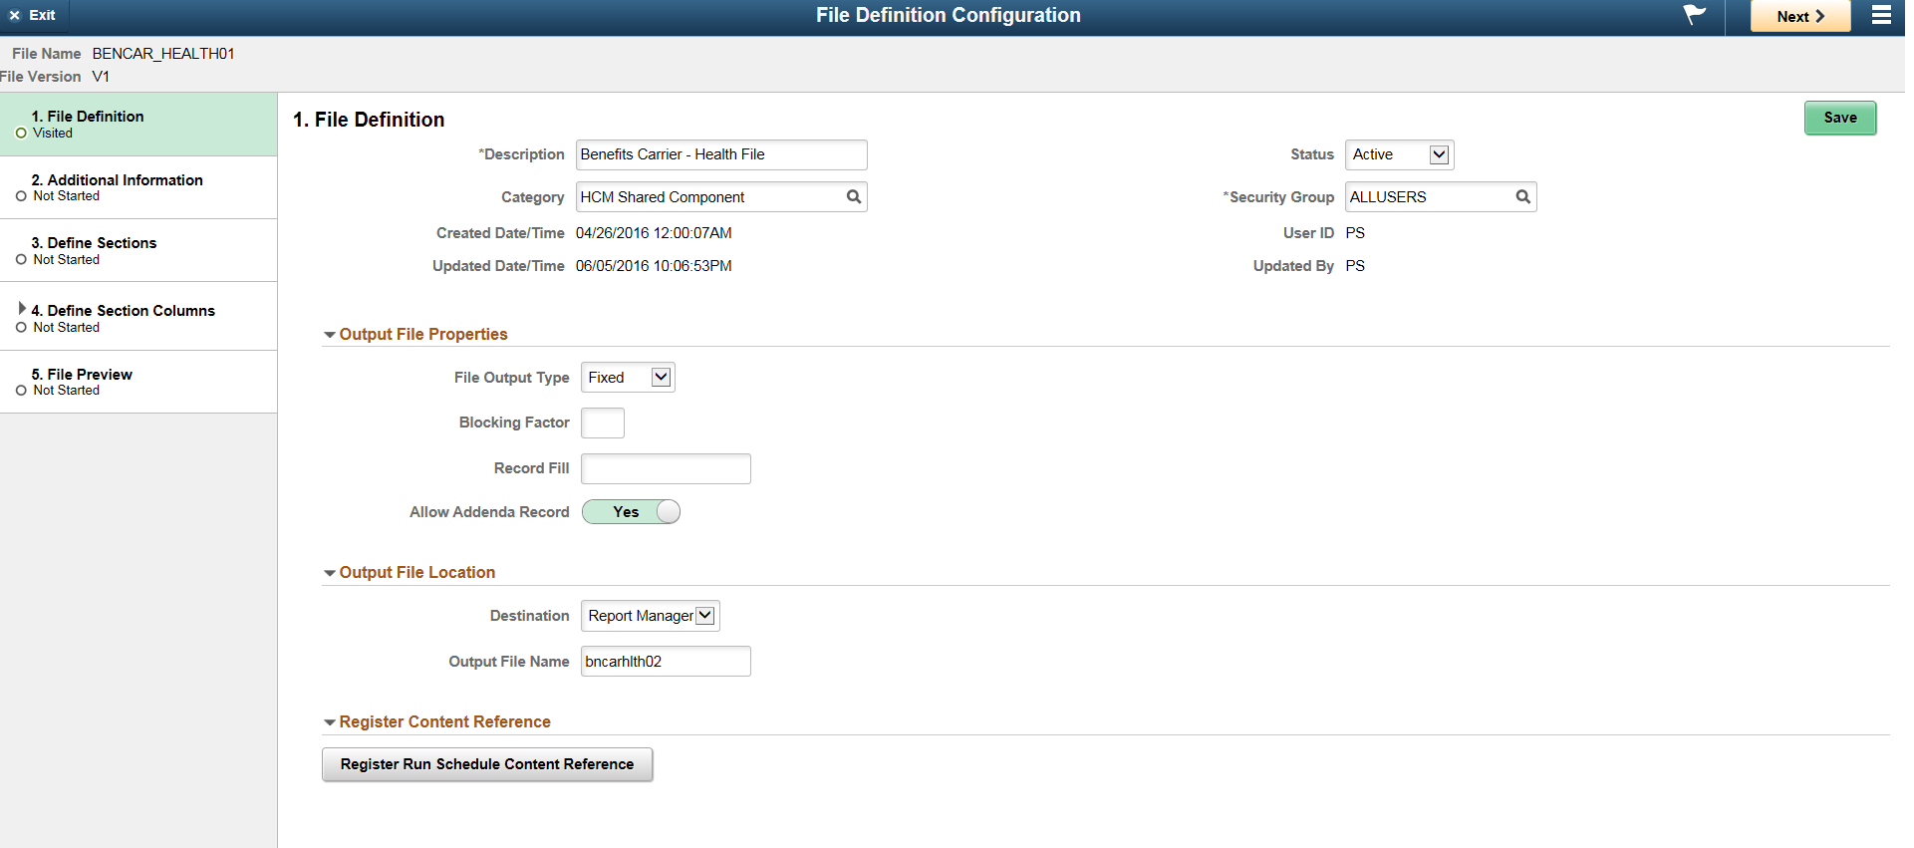The width and height of the screenshot is (1914, 848).
Task: Click the Blocking Factor field
Action: [x=603, y=423]
